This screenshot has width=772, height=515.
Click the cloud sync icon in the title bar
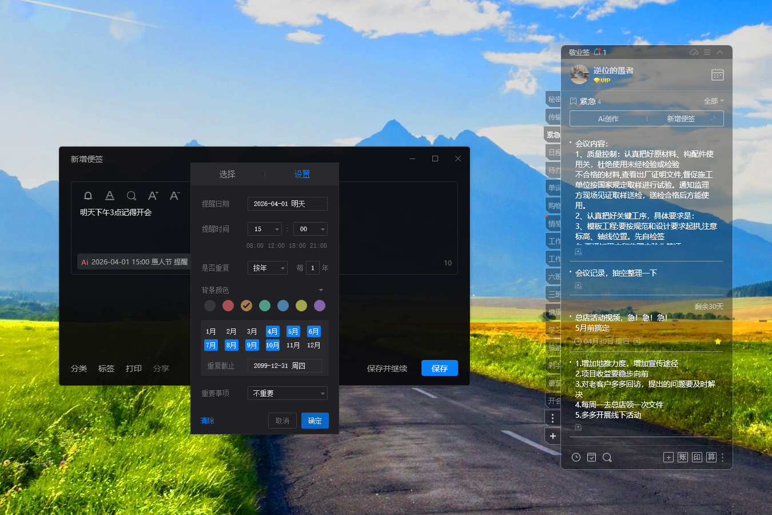point(694,52)
